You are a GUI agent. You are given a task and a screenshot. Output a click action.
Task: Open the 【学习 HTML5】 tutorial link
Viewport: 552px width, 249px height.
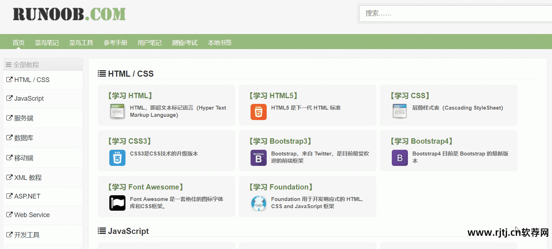pyautogui.click(x=273, y=96)
